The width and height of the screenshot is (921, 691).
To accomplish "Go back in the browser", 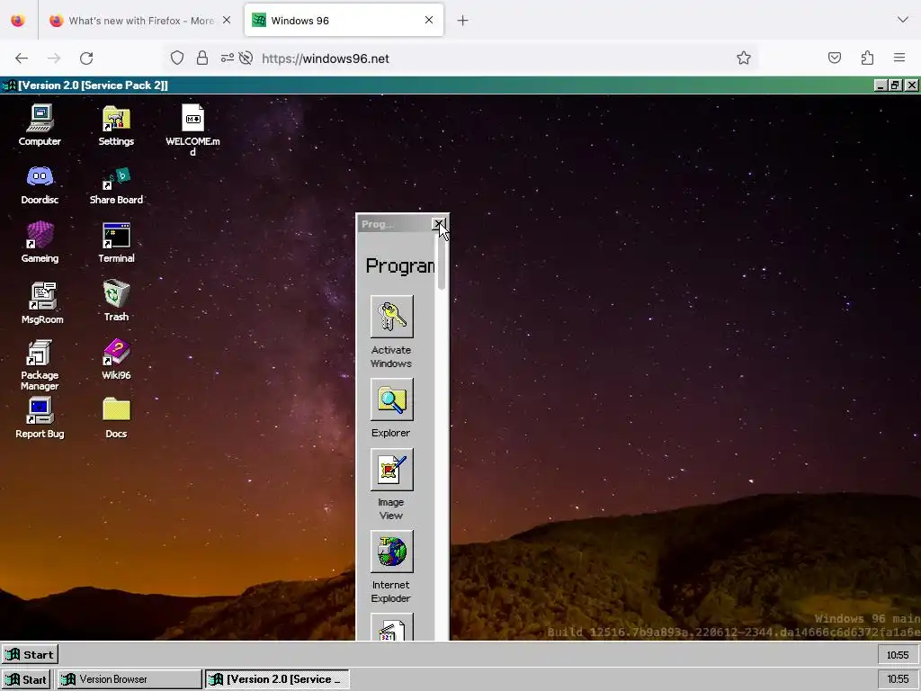I will [x=22, y=58].
